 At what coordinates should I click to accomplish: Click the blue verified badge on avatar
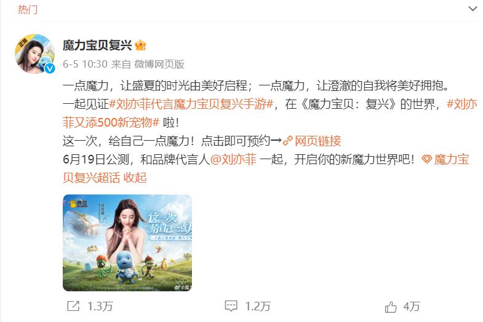(50, 69)
